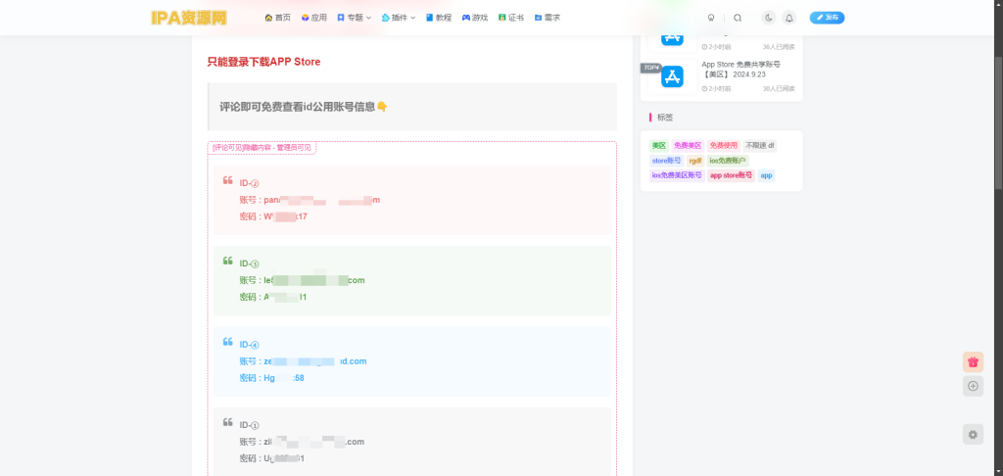
Task: Click the ID-④ account line
Action: pyautogui.click(x=304, y=360)
